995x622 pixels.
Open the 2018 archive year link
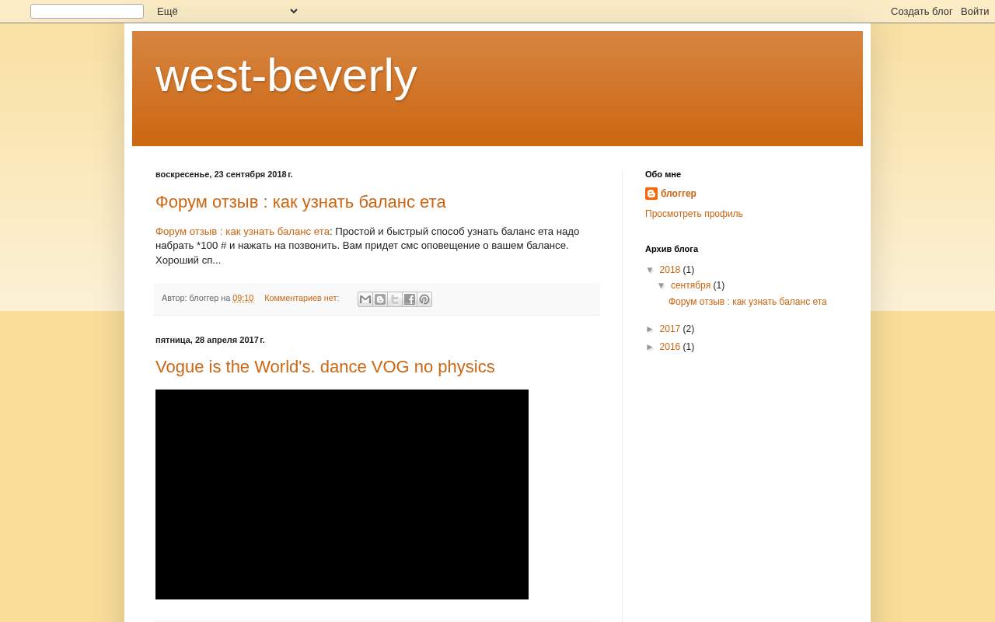pos(670,270)
